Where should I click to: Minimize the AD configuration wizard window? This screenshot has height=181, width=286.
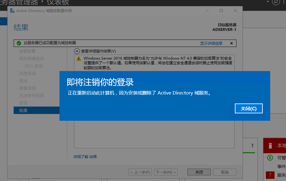click(207, 11)
